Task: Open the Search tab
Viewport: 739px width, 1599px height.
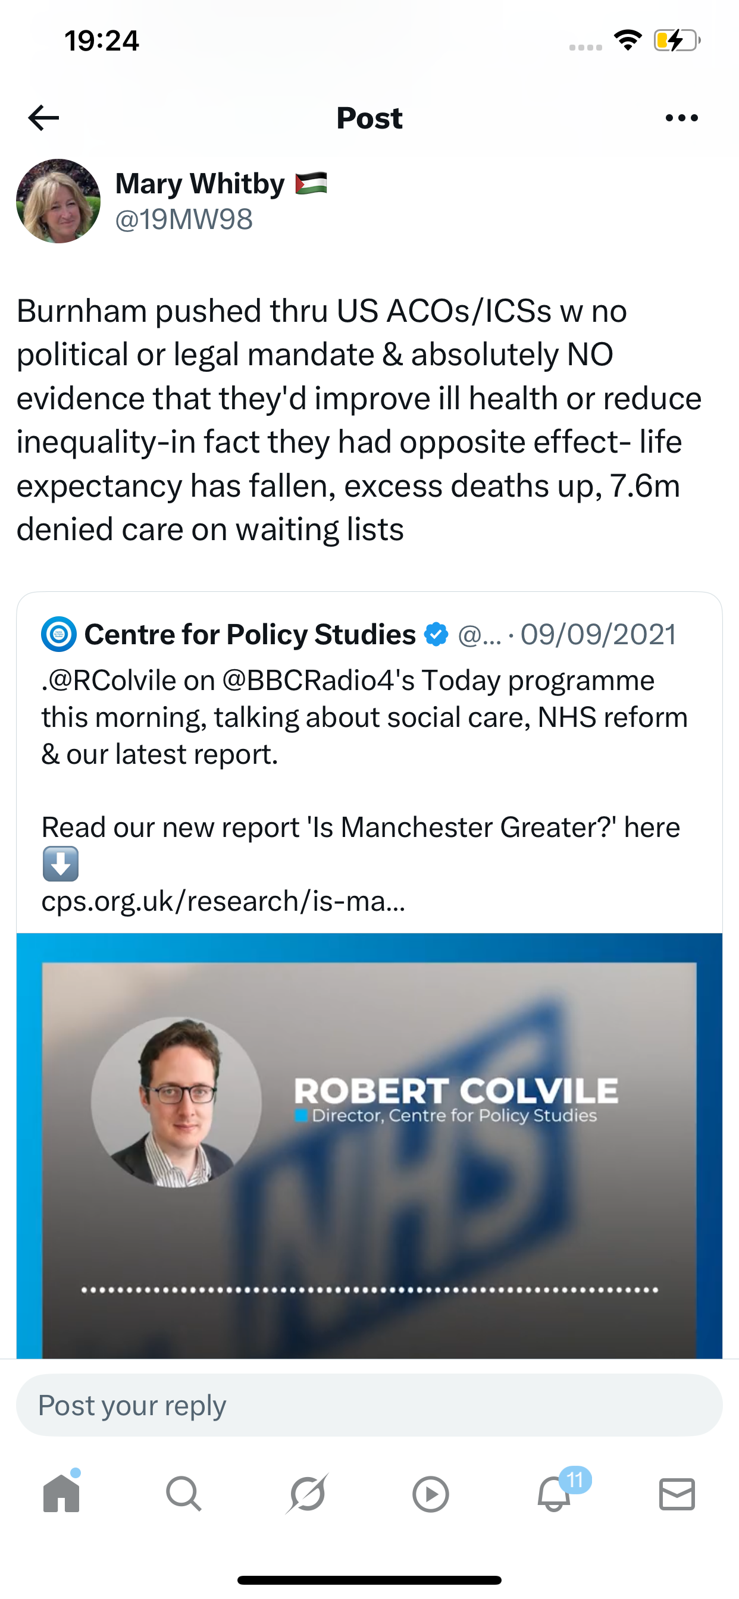Action: 184,1494
